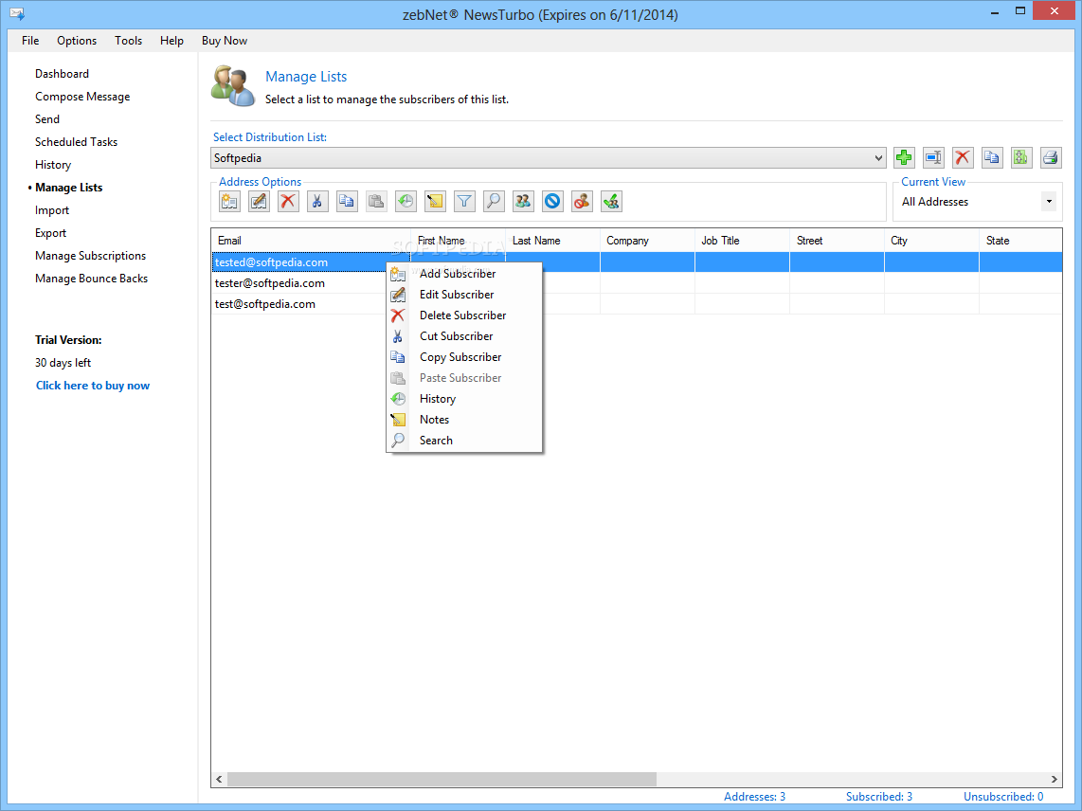
Task: Open the Options menu
Action: pos(77,41)
